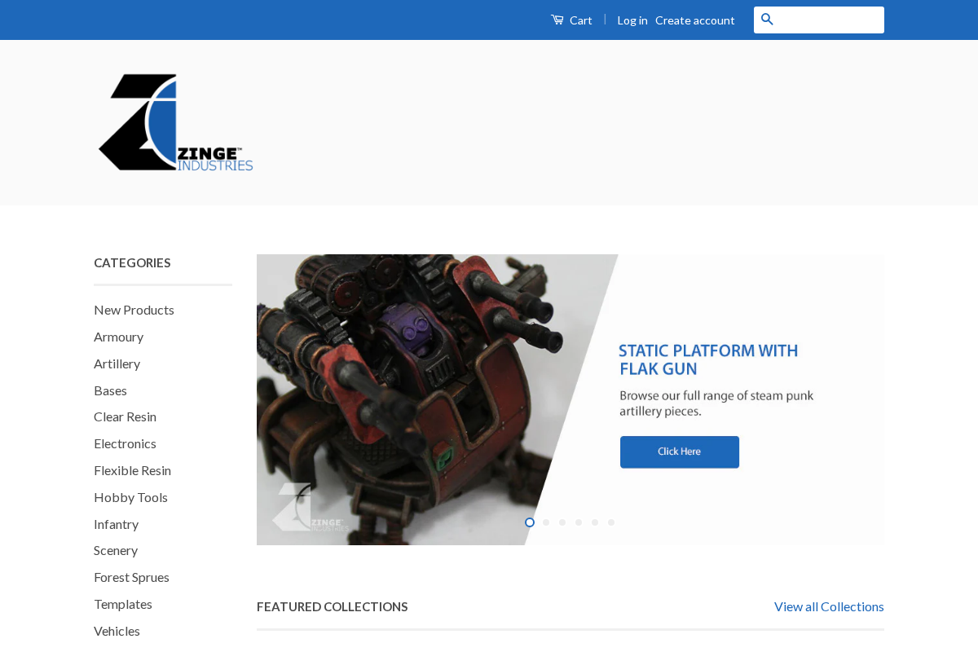Click the blue Click Here button
This screenshot has width=978, height=652.
(680, 452)
